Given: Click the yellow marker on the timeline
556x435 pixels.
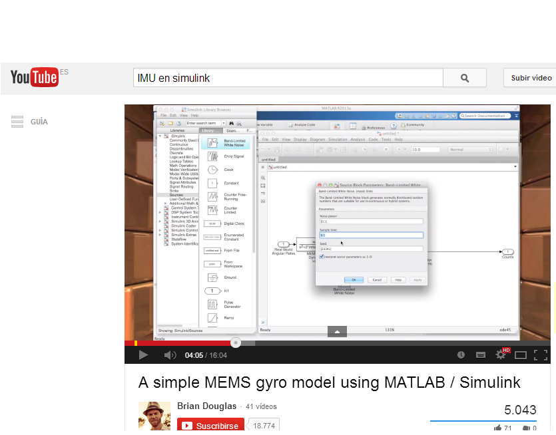Looking at the screenshot, I should [x=135, y=343].
